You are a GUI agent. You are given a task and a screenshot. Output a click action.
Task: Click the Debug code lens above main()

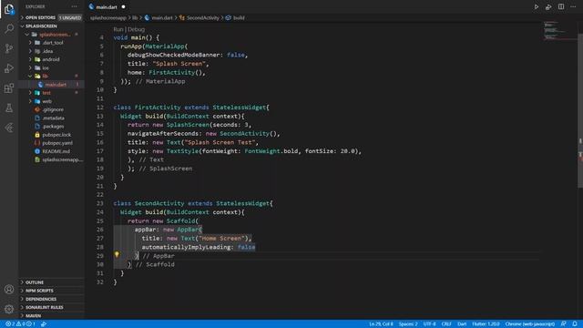click(x=136, y=29)
